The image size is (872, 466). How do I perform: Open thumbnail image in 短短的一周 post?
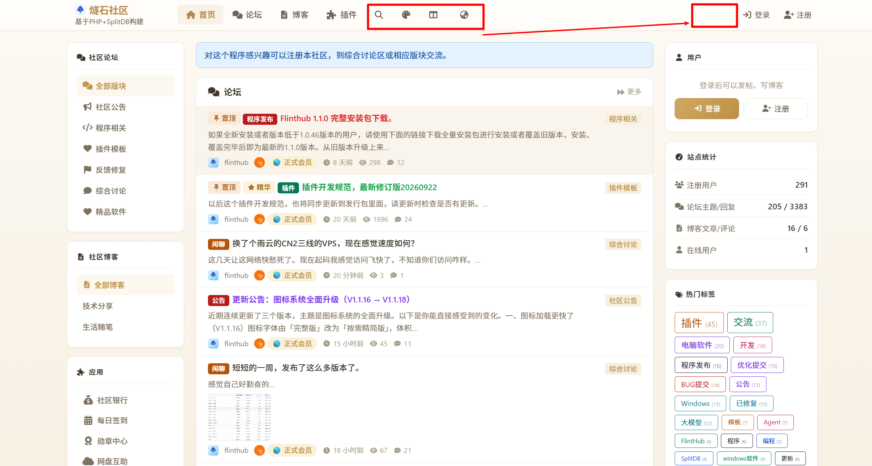[x=240, y=417]
